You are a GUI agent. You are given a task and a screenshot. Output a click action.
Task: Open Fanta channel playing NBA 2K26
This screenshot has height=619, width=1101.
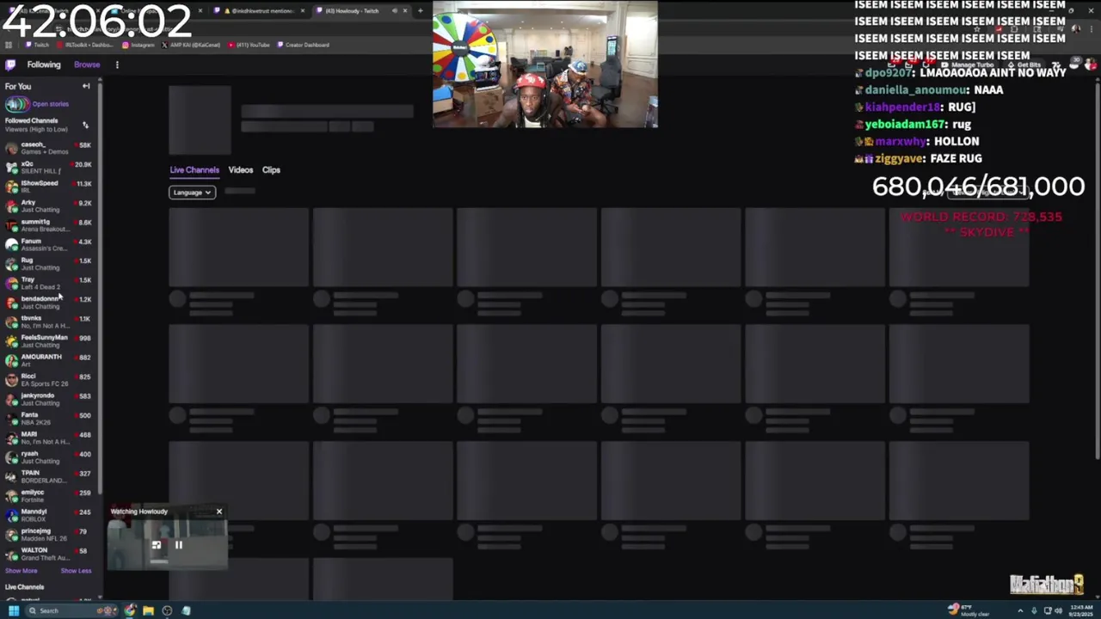[x=48, y=419]
